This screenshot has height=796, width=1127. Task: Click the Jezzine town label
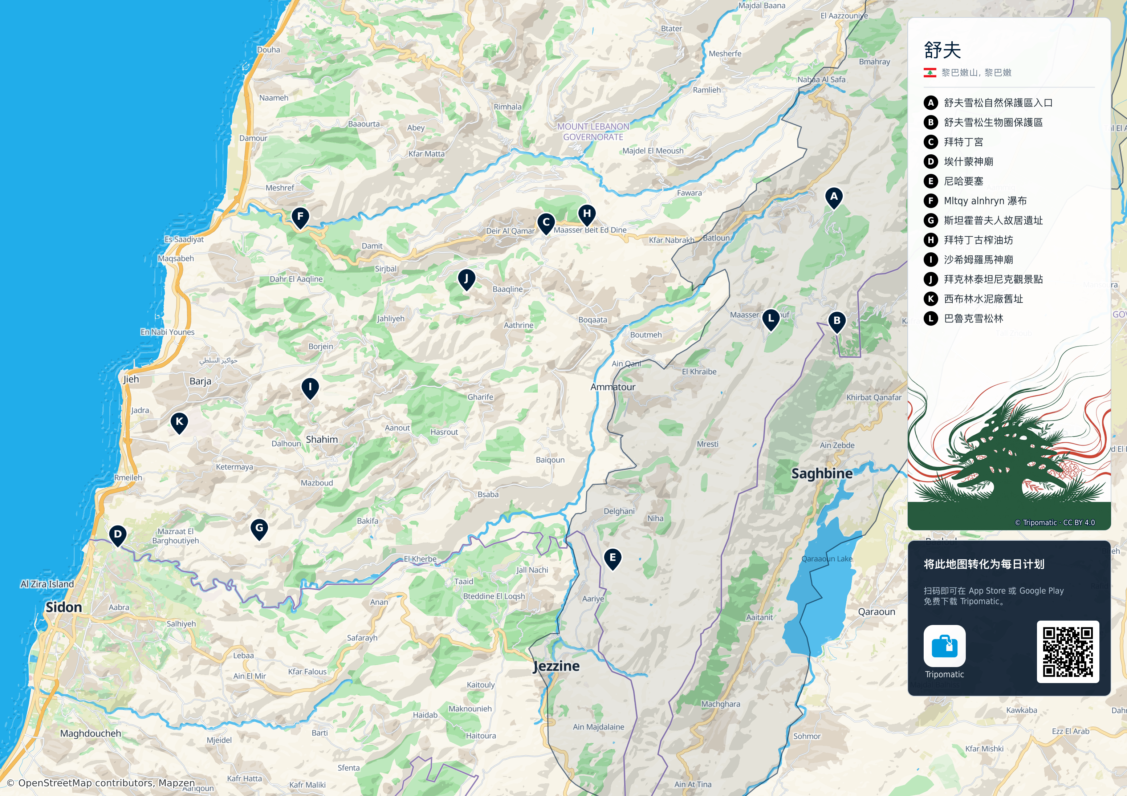click(x=556, y=666)
